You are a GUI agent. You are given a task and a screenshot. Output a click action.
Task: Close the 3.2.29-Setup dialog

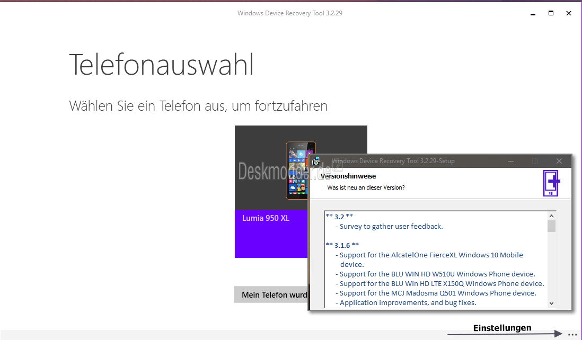pyautogui.click(x=559, y=161)
